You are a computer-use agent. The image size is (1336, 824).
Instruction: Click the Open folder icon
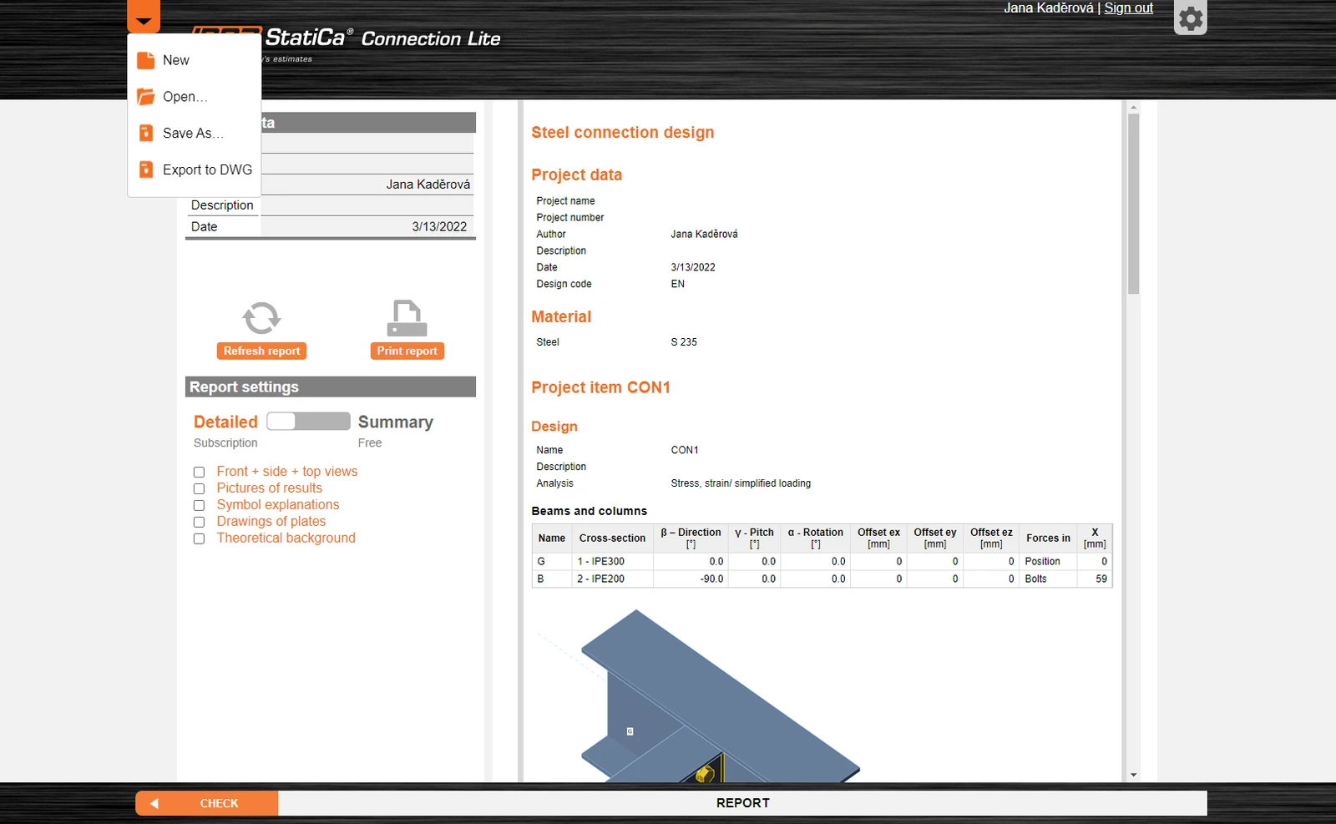(146, 97)
